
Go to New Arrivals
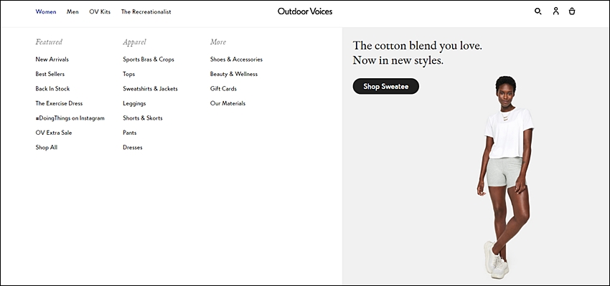point(52,59)
